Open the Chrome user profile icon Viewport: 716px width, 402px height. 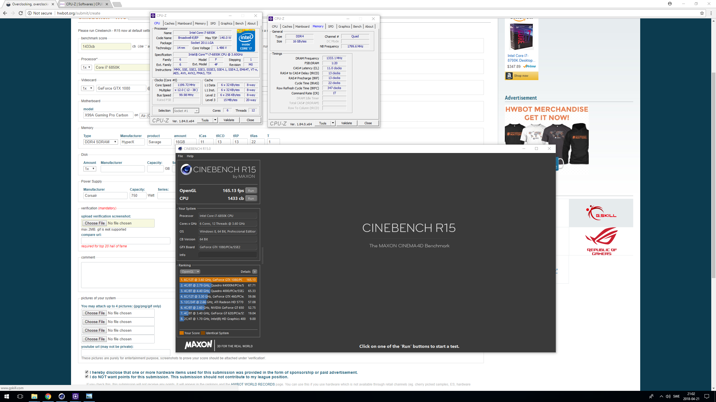point(670,4)
